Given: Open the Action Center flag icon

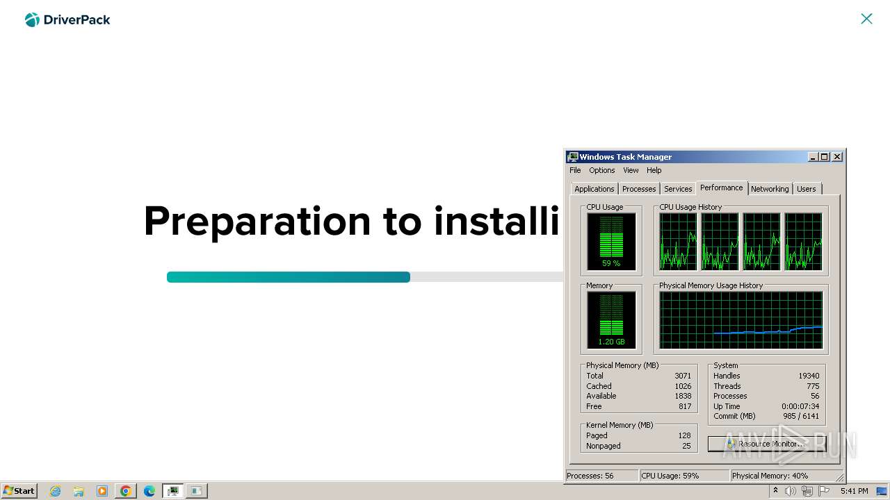Looking at the screenshot, I should [823, 491].
